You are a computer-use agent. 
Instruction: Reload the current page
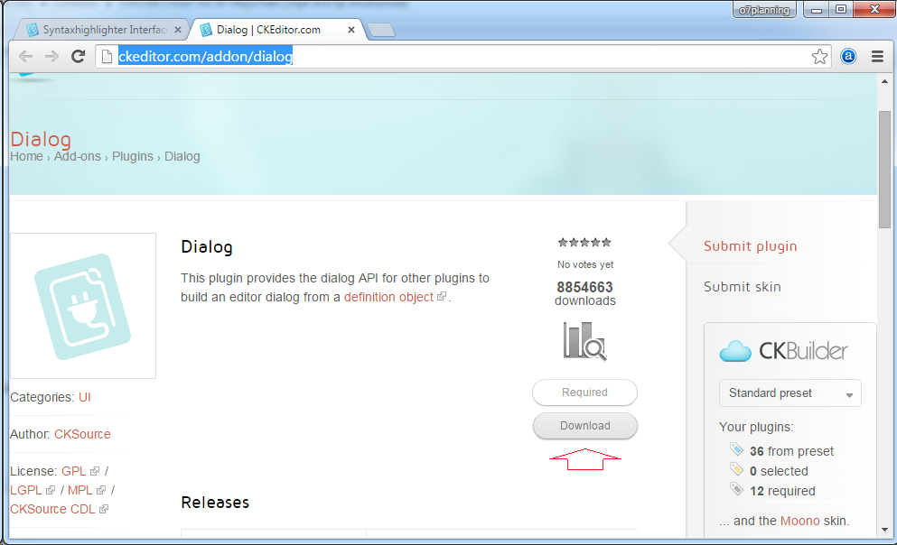click(78, 56)
